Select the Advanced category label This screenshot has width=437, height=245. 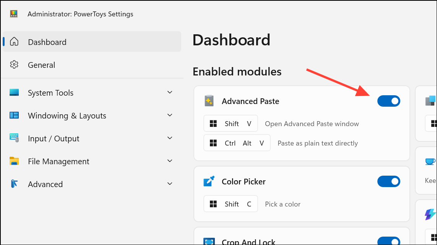coord(45,184)
